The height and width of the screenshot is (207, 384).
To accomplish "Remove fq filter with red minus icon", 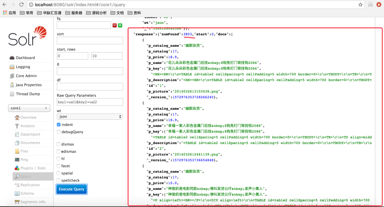I will pos(115,25).
